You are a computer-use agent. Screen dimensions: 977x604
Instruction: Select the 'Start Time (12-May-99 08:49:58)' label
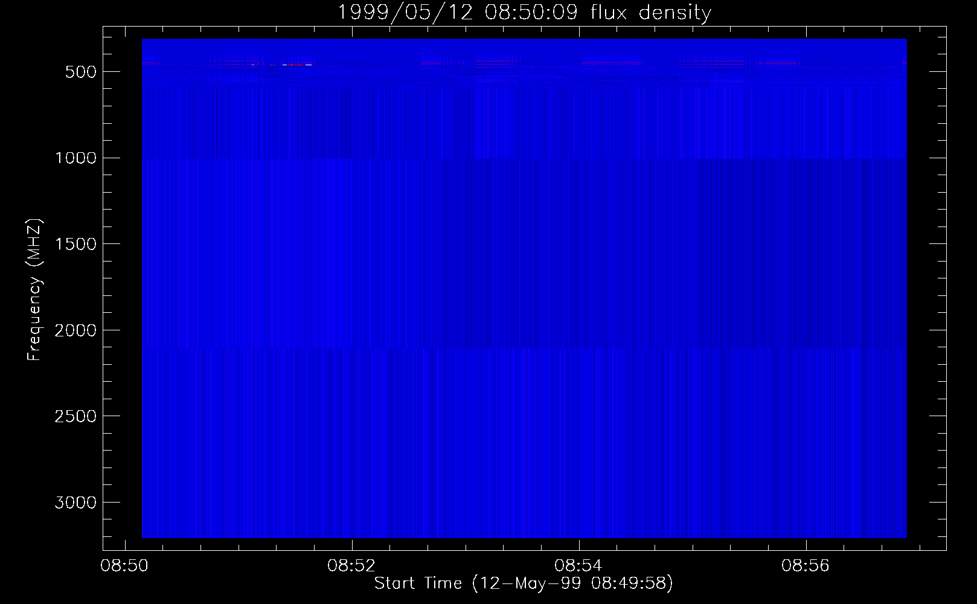524,583
